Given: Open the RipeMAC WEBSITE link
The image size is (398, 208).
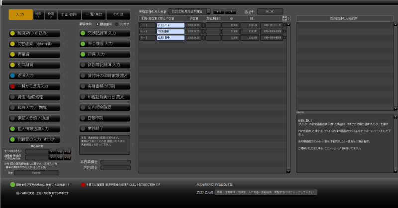Looking at the screenshot, I should [214, 185].
